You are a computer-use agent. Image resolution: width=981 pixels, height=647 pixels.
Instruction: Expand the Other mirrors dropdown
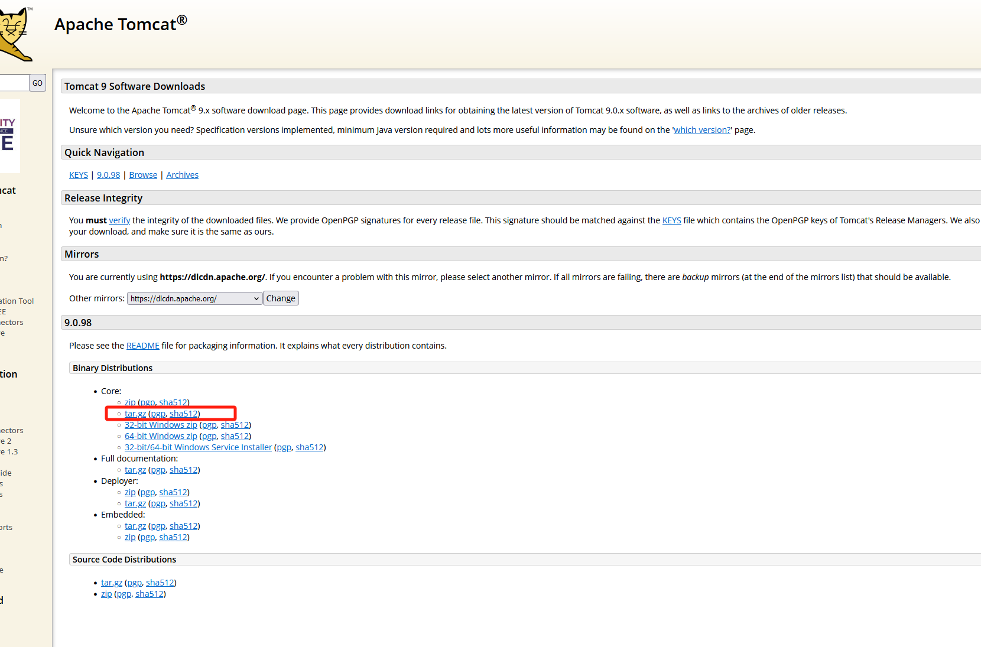[x=194, y=298]
